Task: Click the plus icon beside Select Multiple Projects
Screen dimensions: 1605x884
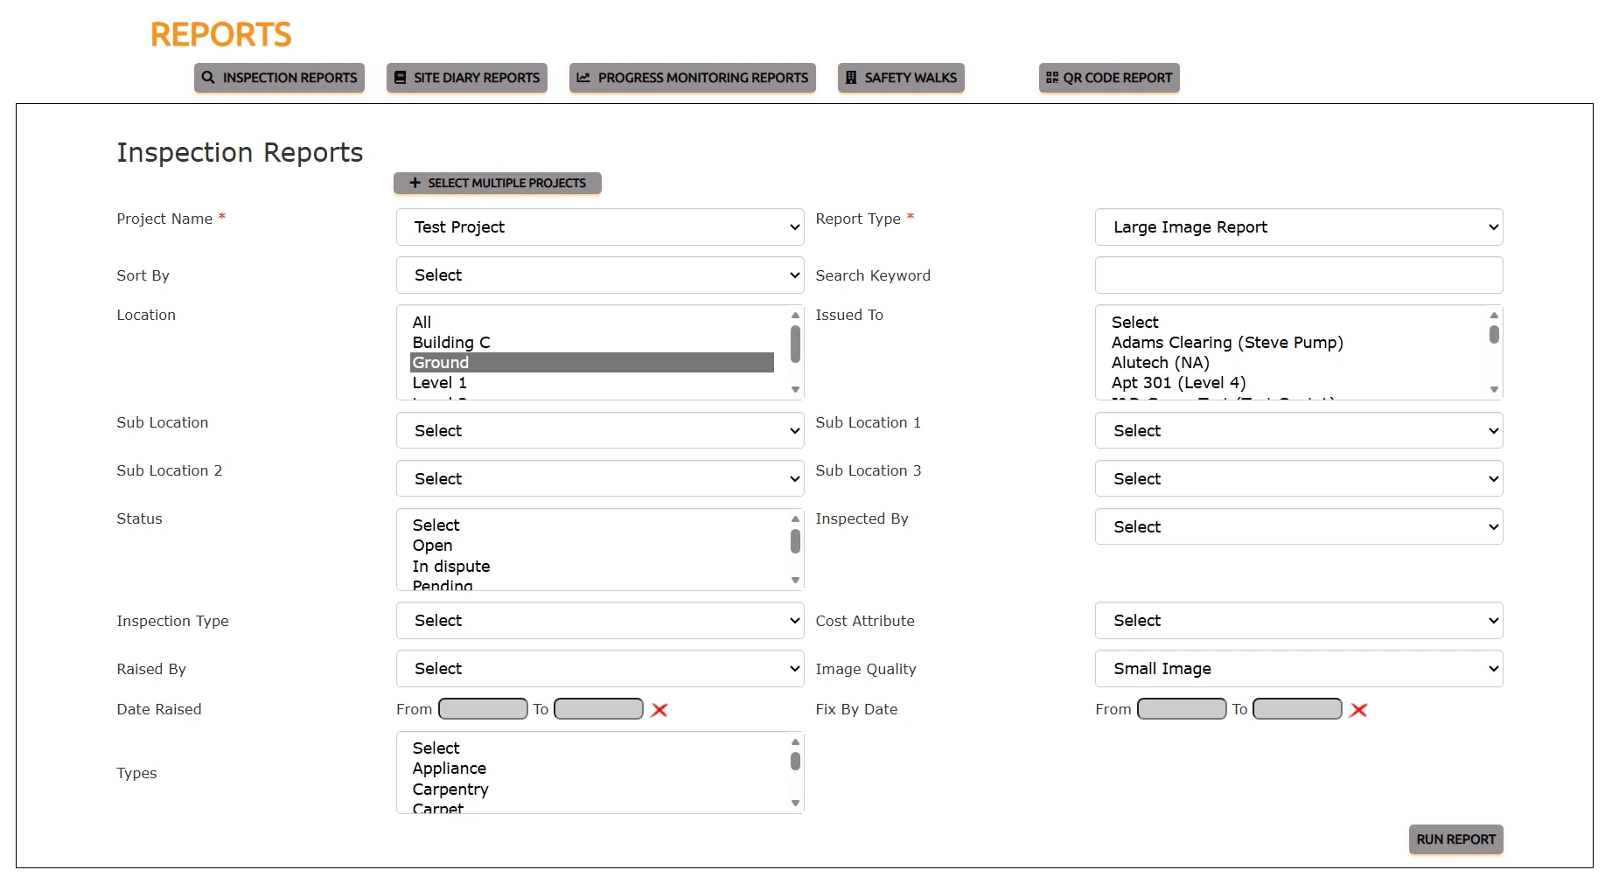Action: (415, 183)
